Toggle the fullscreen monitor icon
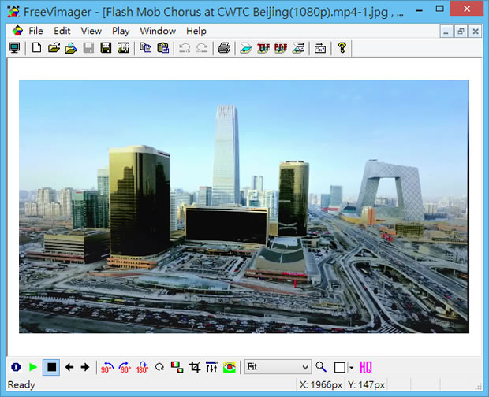 pos(14,48)
